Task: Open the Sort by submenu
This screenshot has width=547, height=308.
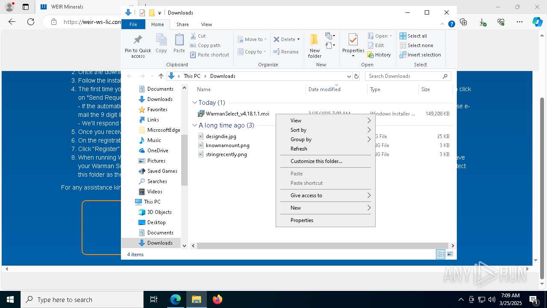Action: click(x=326, y=130)
